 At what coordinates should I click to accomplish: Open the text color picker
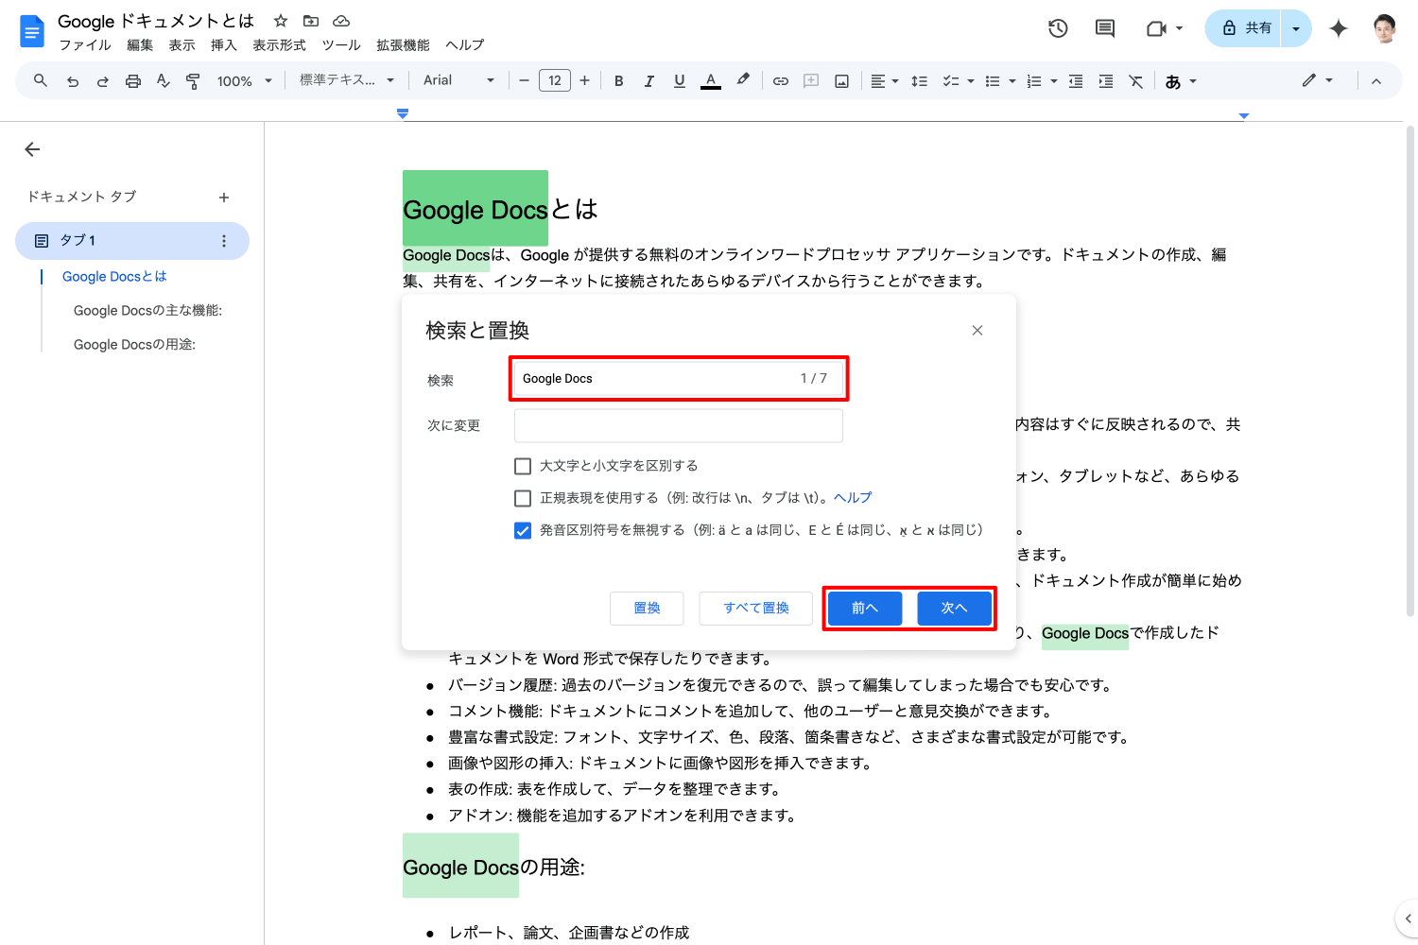click(711, 81)
